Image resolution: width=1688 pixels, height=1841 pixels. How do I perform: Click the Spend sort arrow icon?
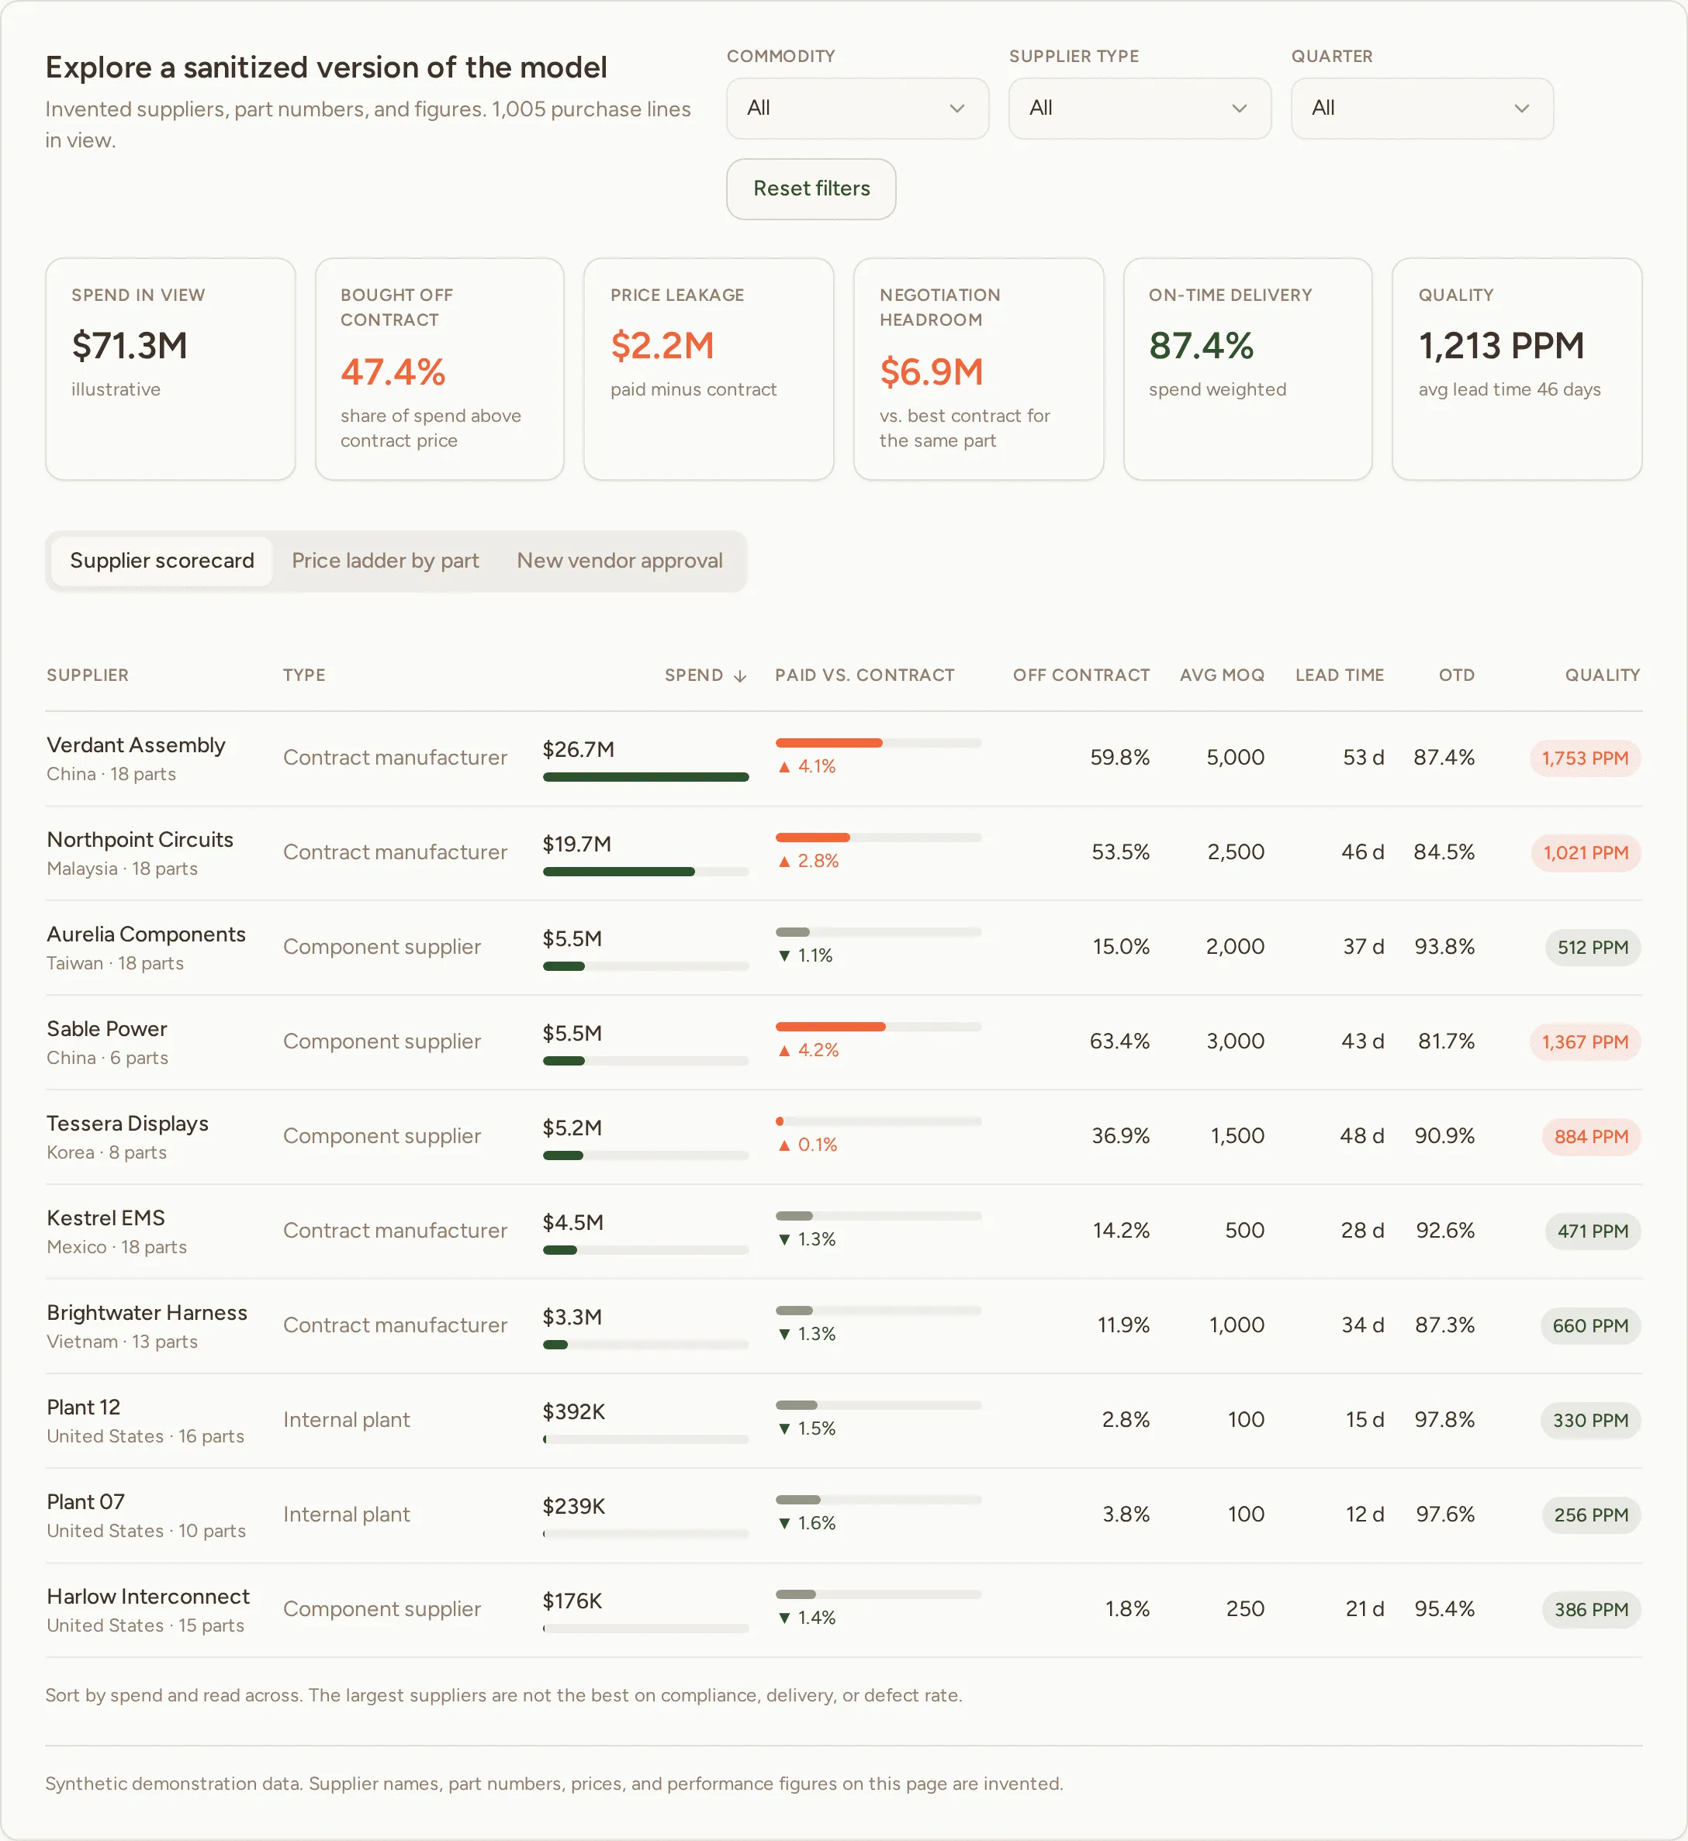(740, 675)
